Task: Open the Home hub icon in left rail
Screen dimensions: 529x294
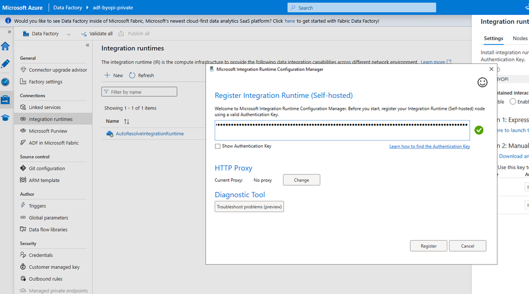Action: coord(5,46)
